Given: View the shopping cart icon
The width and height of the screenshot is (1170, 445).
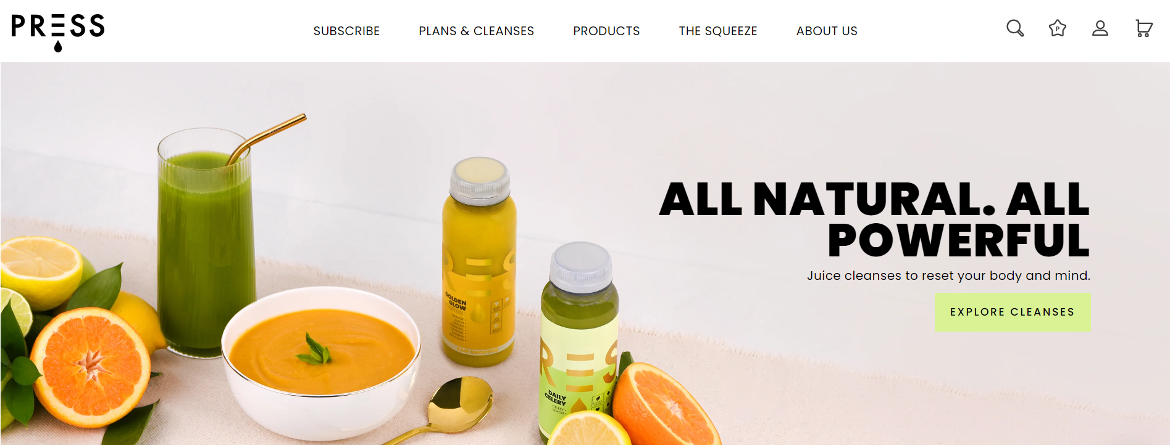Looking at the screenshot, I should coord(1144,28).
